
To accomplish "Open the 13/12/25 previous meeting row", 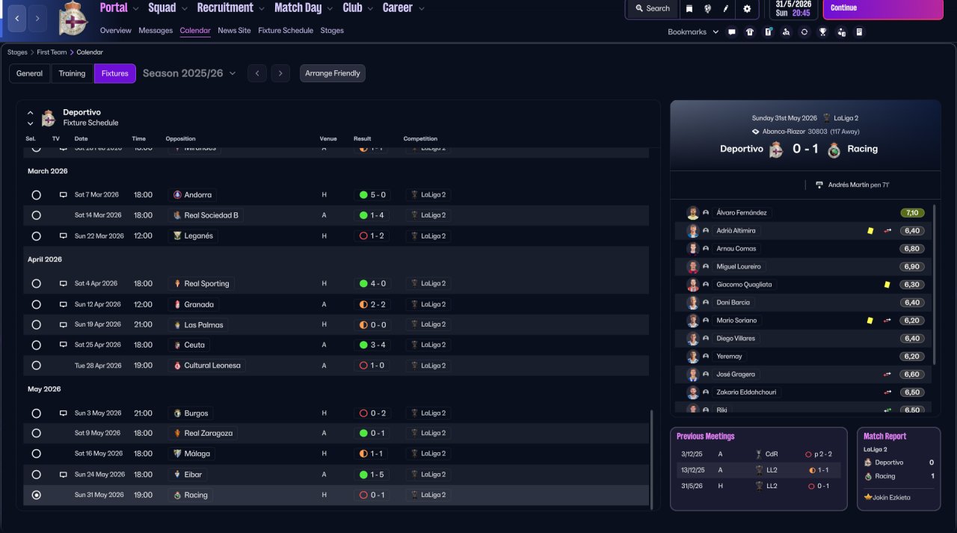I will pos(758,469).
